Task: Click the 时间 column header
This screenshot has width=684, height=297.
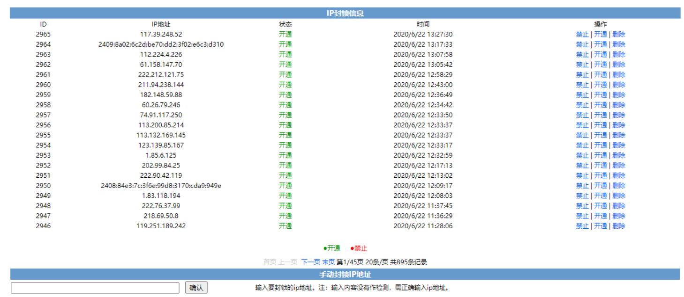Action: (x=422, y=24)
